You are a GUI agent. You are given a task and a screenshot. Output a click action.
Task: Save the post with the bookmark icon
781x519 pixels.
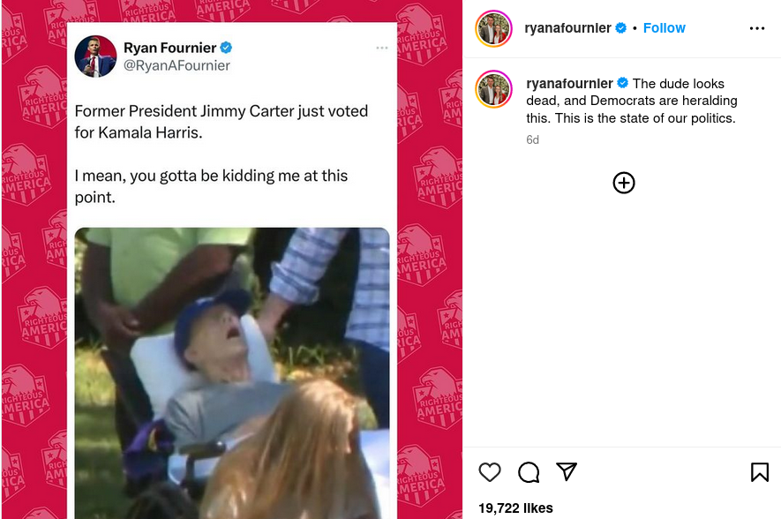(759, 472)
